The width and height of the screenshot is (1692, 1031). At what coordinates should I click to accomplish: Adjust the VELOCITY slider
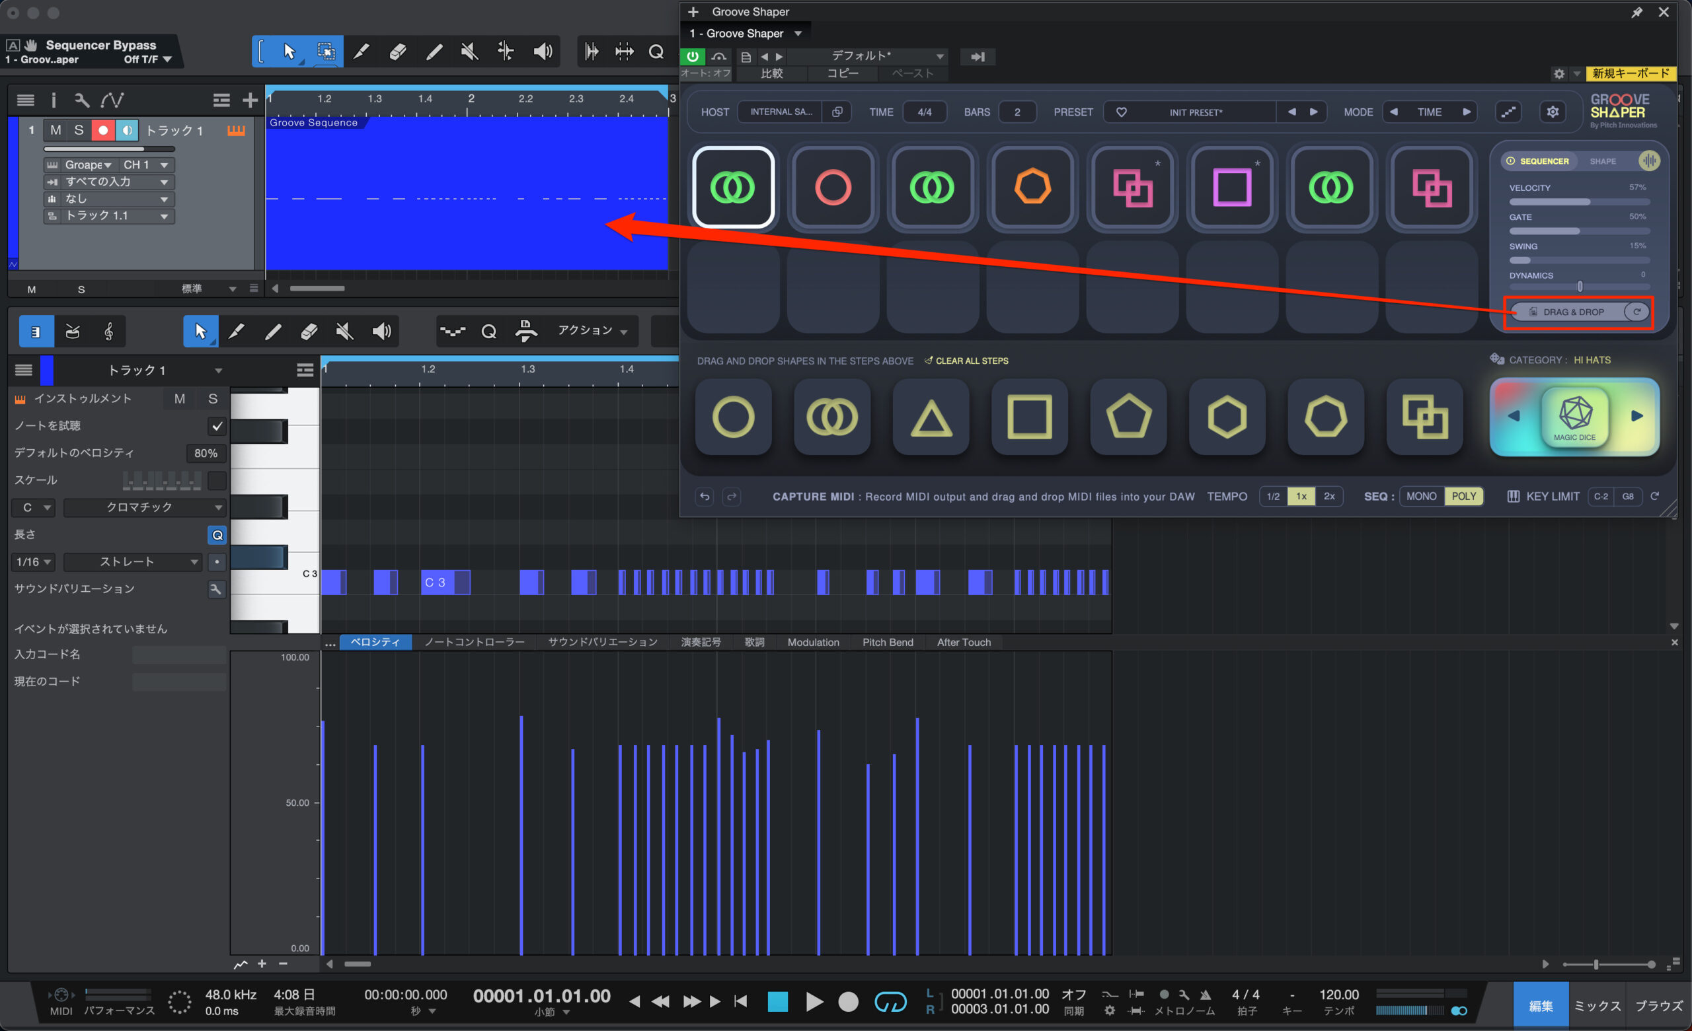click(x=1578, y=202)
